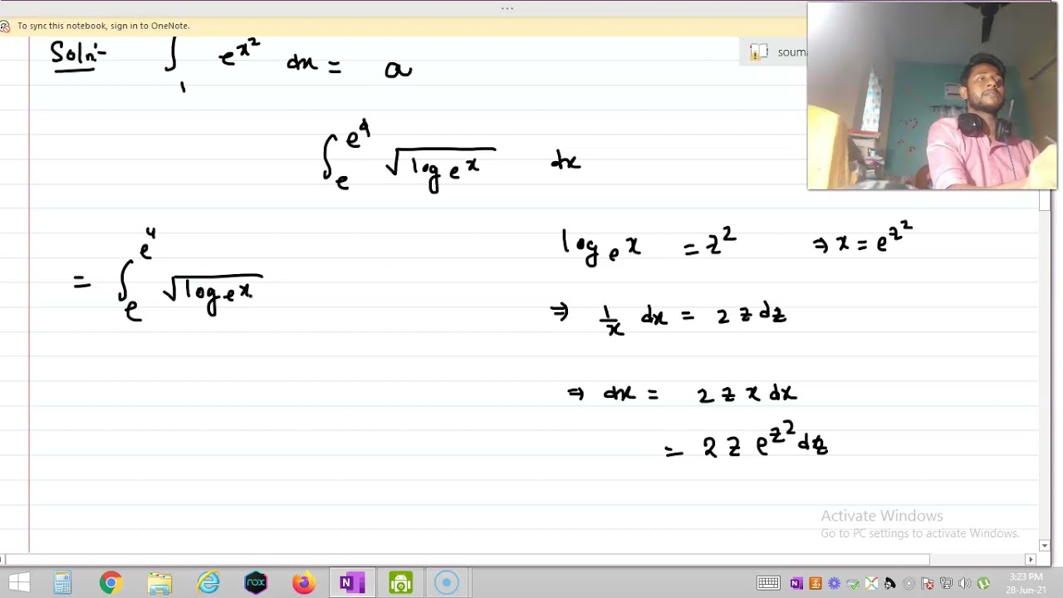Open File Explorer from the taskbar

click(x=159, y=583)
